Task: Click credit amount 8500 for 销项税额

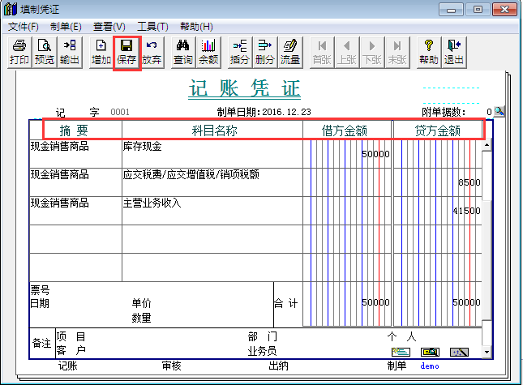Action: [x=469, y=182]
